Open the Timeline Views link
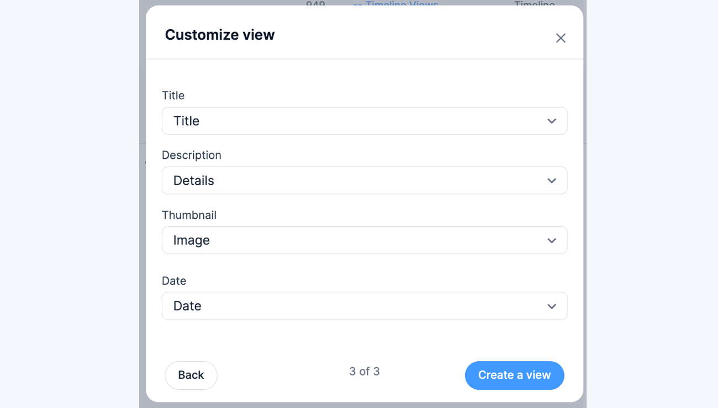Screen dimensions: 718x408 [x=395, y=5]
